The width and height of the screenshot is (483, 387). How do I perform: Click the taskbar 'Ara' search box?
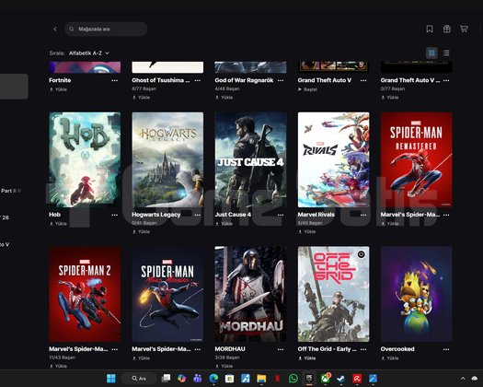point(138,379)
